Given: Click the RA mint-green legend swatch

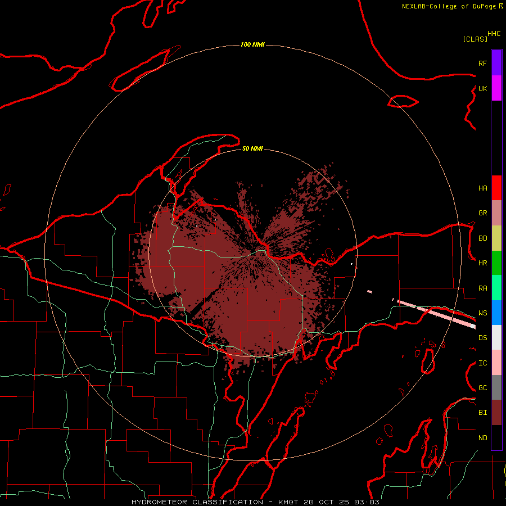Looking at the screenshot, I should [496, 288].
